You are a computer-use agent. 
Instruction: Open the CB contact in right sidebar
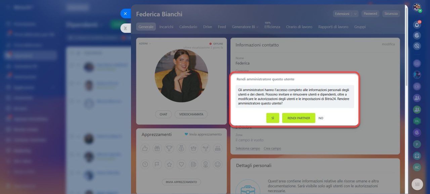click(417, 86)
